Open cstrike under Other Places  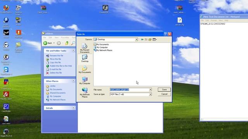(53, 86)
